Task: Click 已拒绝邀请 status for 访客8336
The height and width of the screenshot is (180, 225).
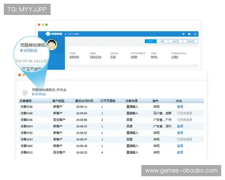Action: pyautogui.click(x=184, y=120)
